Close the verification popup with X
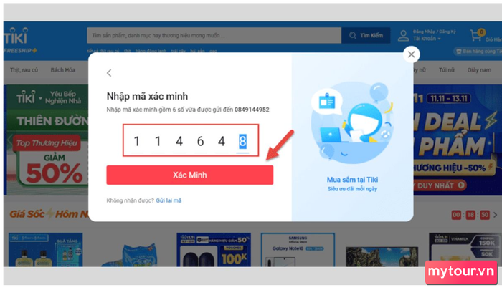 412,54
